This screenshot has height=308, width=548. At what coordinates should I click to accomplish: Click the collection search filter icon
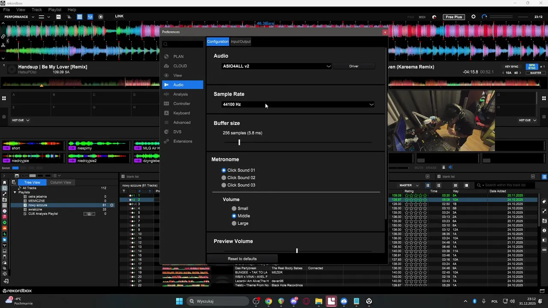point(14,182)
